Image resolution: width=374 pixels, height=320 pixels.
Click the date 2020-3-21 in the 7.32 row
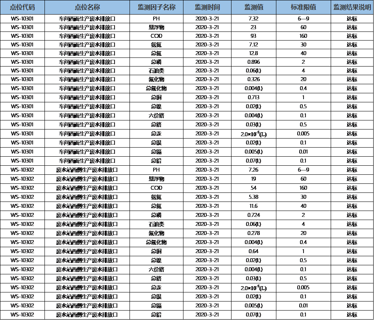click(207, 18)
